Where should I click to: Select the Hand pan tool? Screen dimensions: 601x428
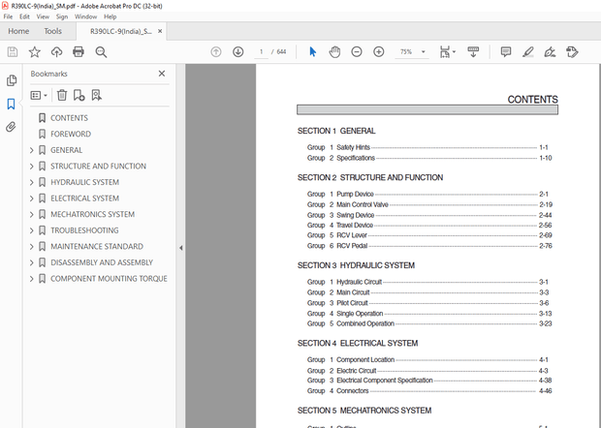tap(334, 51)
